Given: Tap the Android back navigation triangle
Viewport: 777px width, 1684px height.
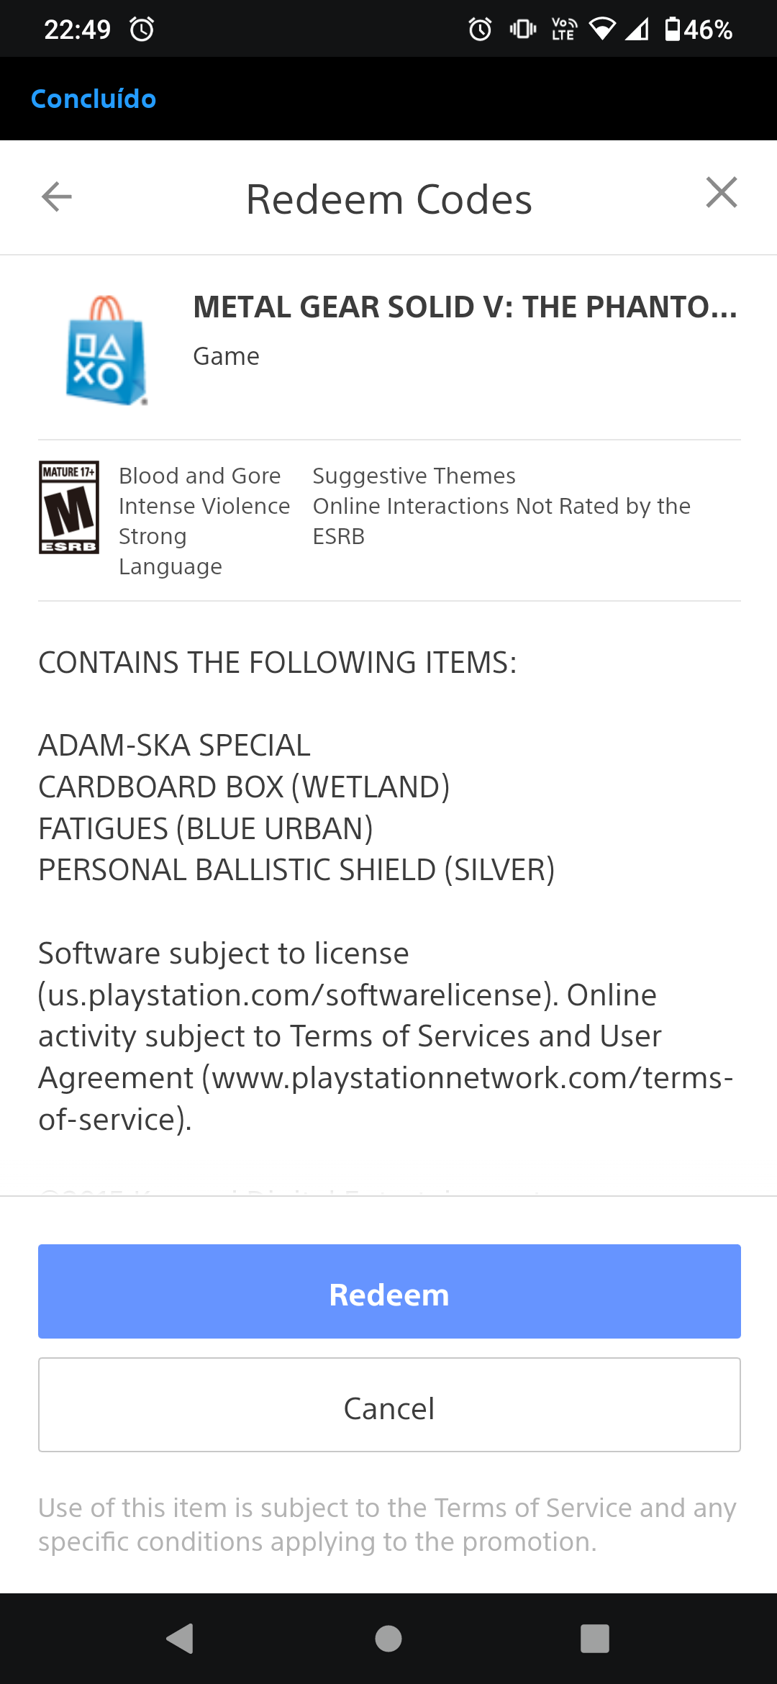Looking at the screenshot, I should pyautogui.click(x=181, y=1639).
